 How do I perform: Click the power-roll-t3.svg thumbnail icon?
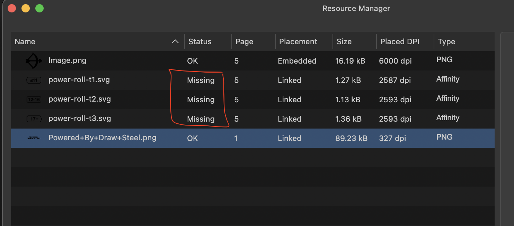click(x=34, y=119)
